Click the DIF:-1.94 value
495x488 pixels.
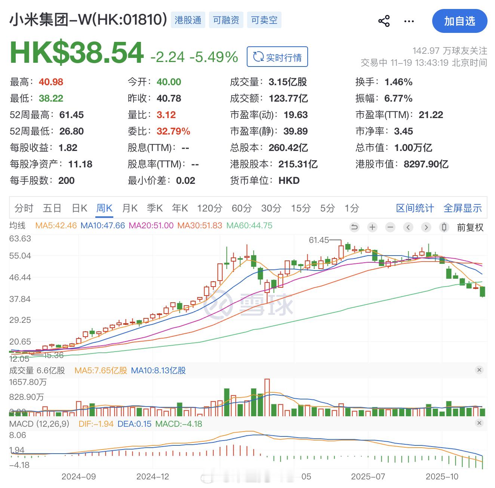pos(96,424)
